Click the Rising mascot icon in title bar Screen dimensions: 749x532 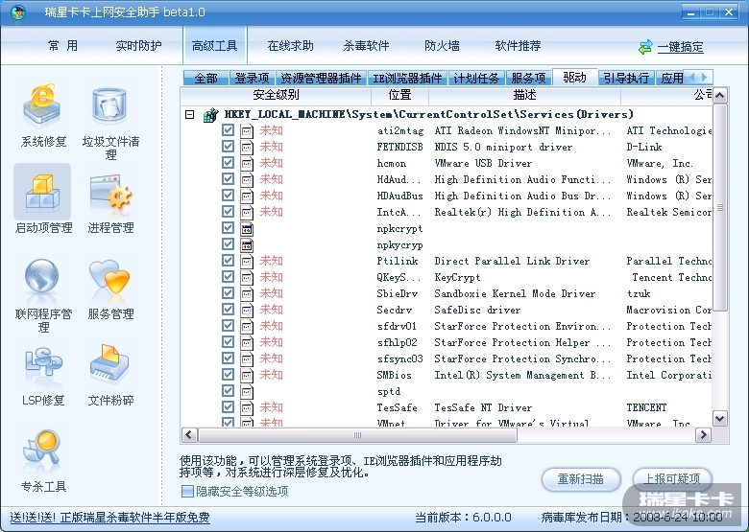(17, 12)
